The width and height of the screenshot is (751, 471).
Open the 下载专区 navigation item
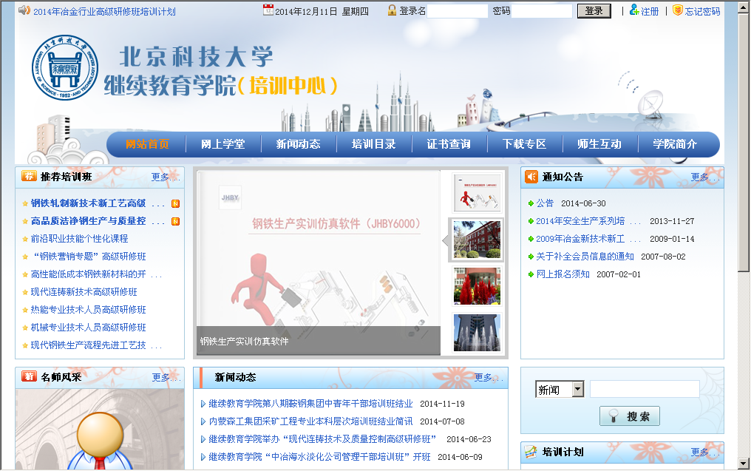point(525,144)
